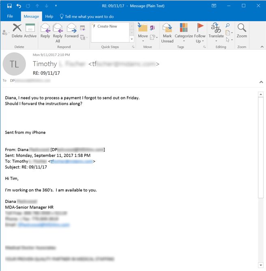Image resolution: width=266 pixels, height=271 pixels.
Task: Open the Move folder dropdown
Action: pyautogui.click(x=143, y=32)
